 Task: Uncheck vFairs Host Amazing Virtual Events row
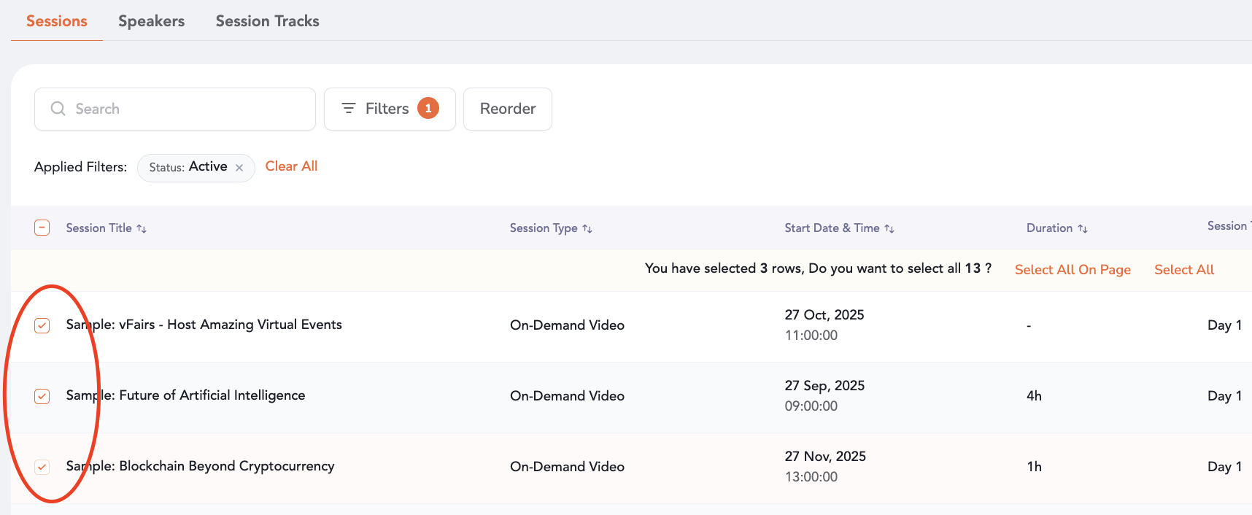coord(42,325)
